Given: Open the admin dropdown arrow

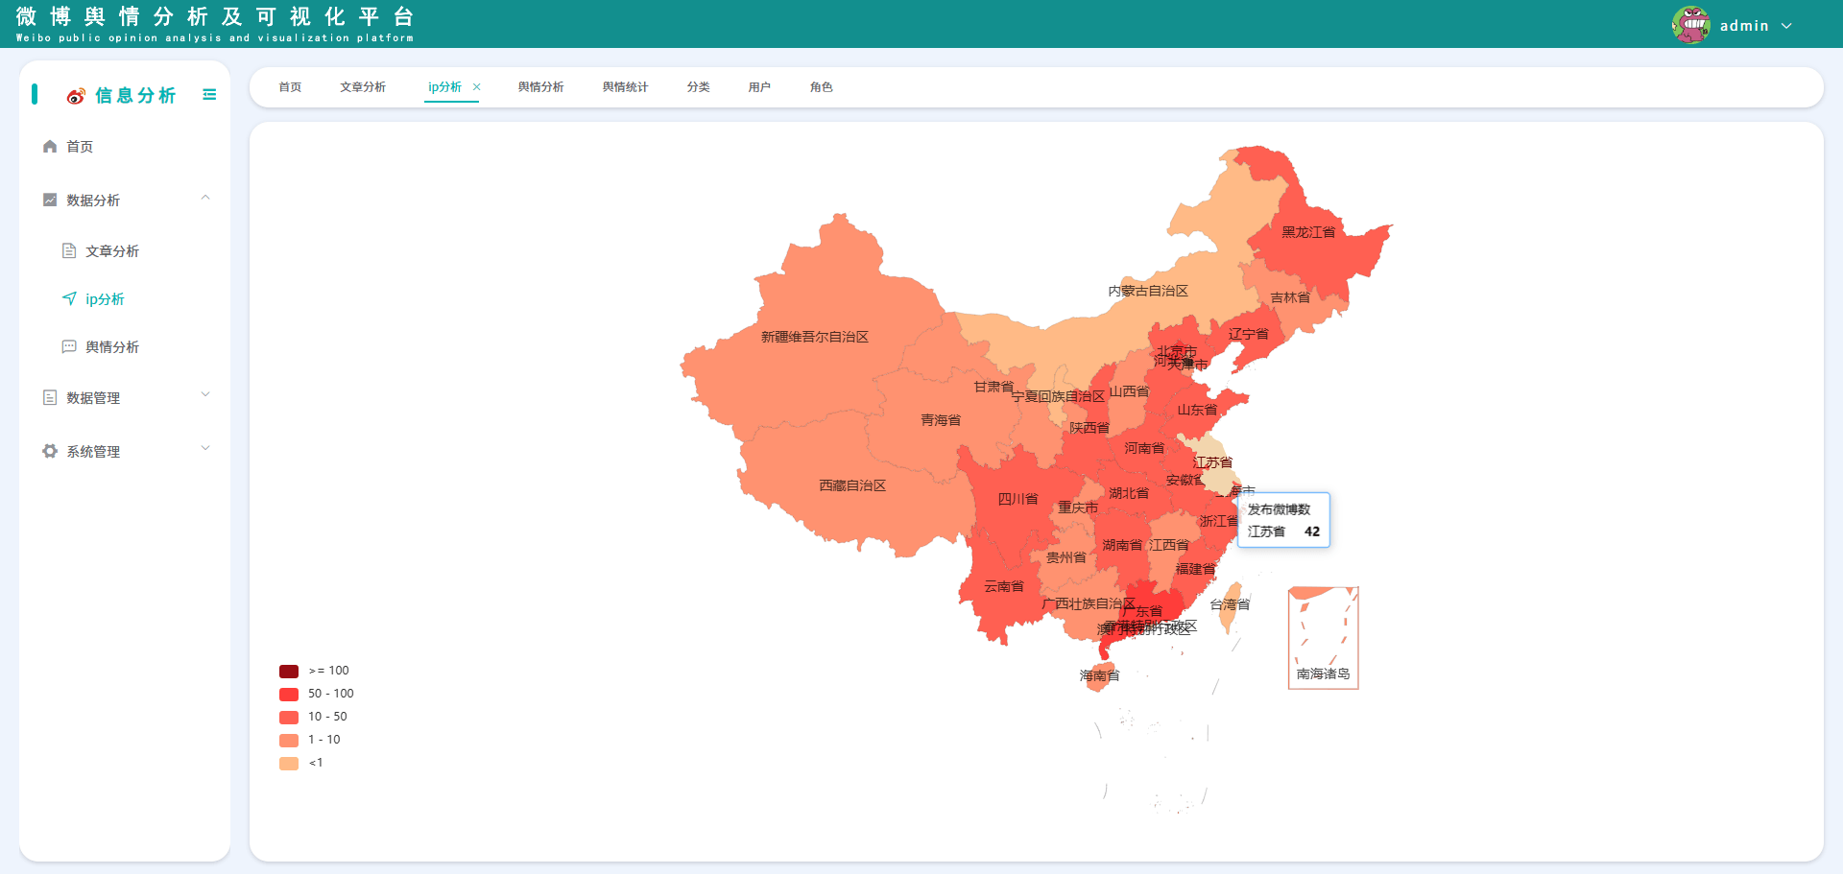Looking at the screenshot, I should click(x=1786, y=26).
